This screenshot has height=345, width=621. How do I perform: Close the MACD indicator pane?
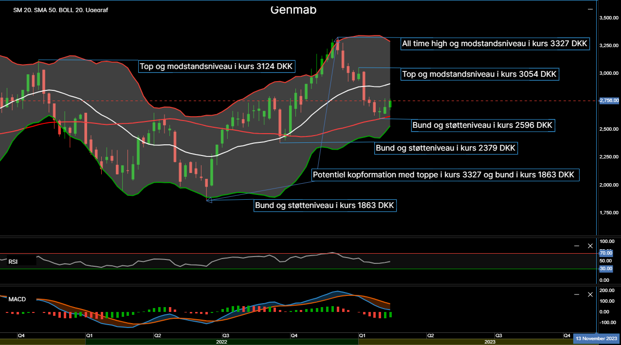[x=590, y=294]
